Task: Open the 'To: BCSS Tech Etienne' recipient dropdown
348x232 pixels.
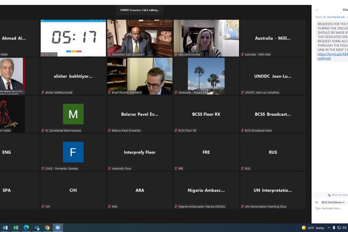Action: click(x=333, y=202)
